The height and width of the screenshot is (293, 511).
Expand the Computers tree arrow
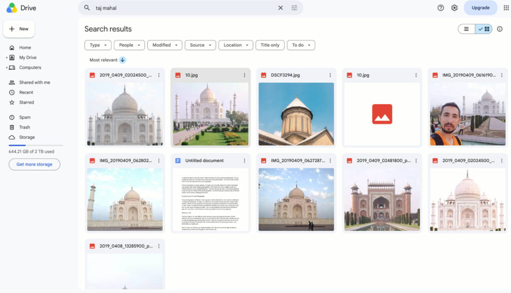(6, 68)
